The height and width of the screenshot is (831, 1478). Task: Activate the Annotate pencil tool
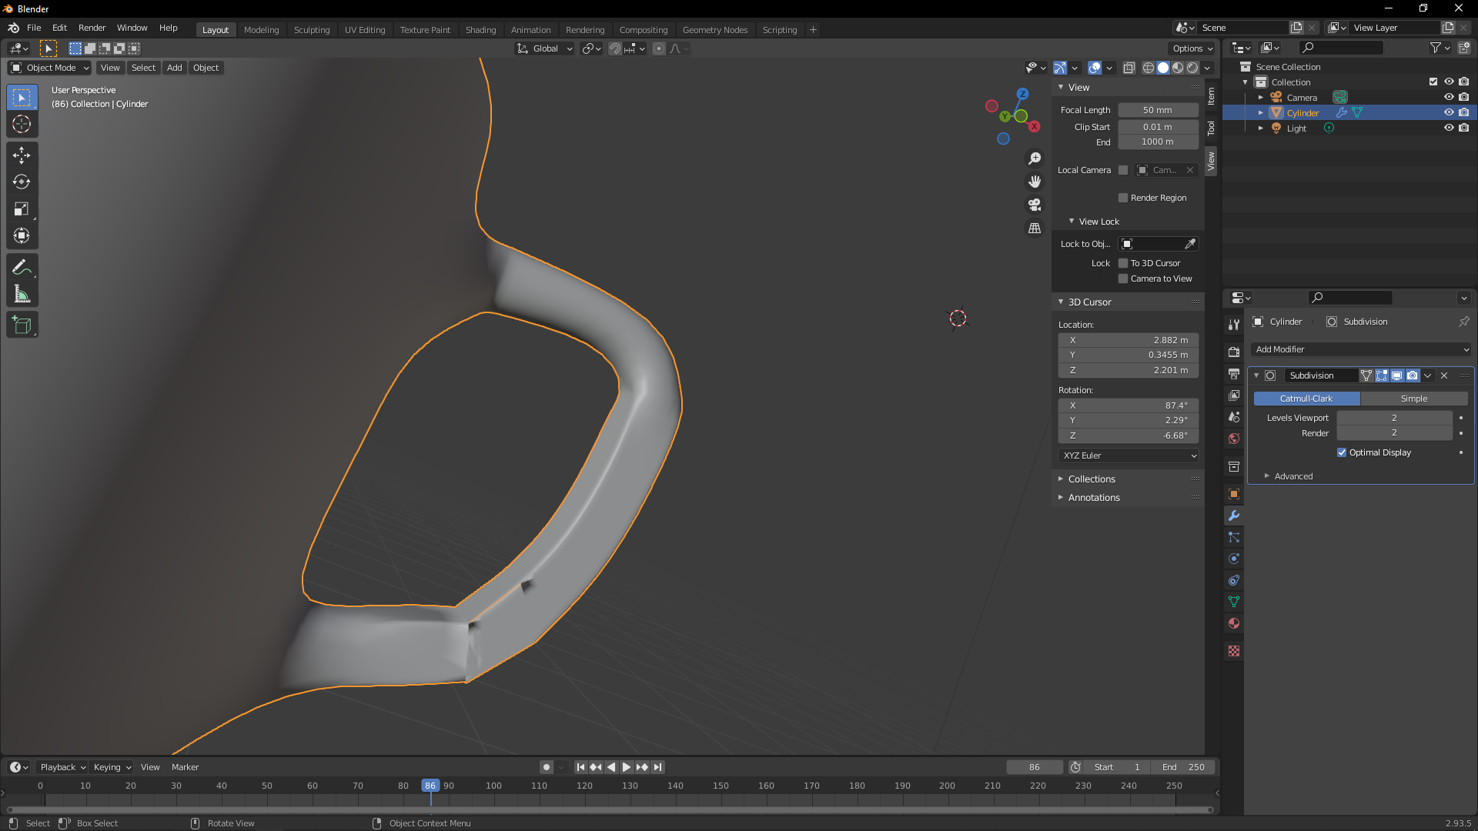click(x=22, y=268)
